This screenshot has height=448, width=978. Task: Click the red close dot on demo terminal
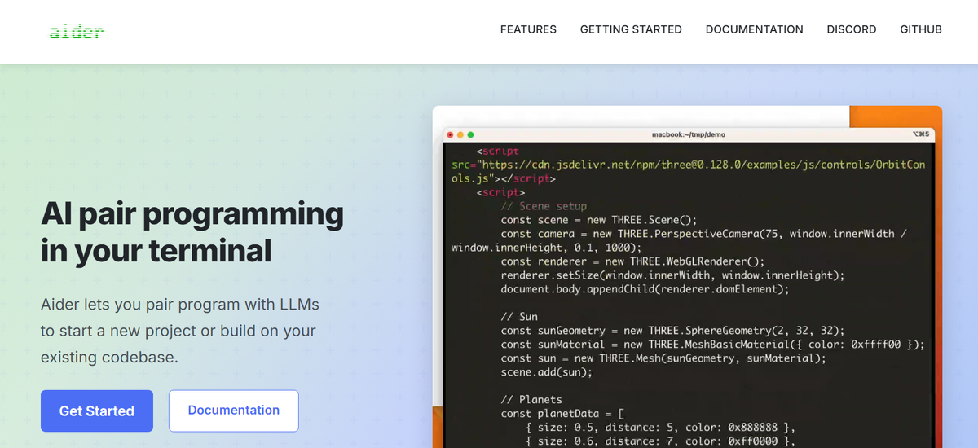450,134
